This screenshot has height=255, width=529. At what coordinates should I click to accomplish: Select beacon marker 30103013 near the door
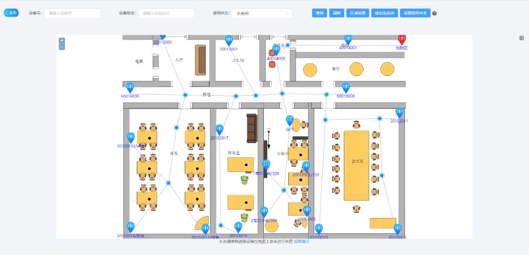coord(205,229)
